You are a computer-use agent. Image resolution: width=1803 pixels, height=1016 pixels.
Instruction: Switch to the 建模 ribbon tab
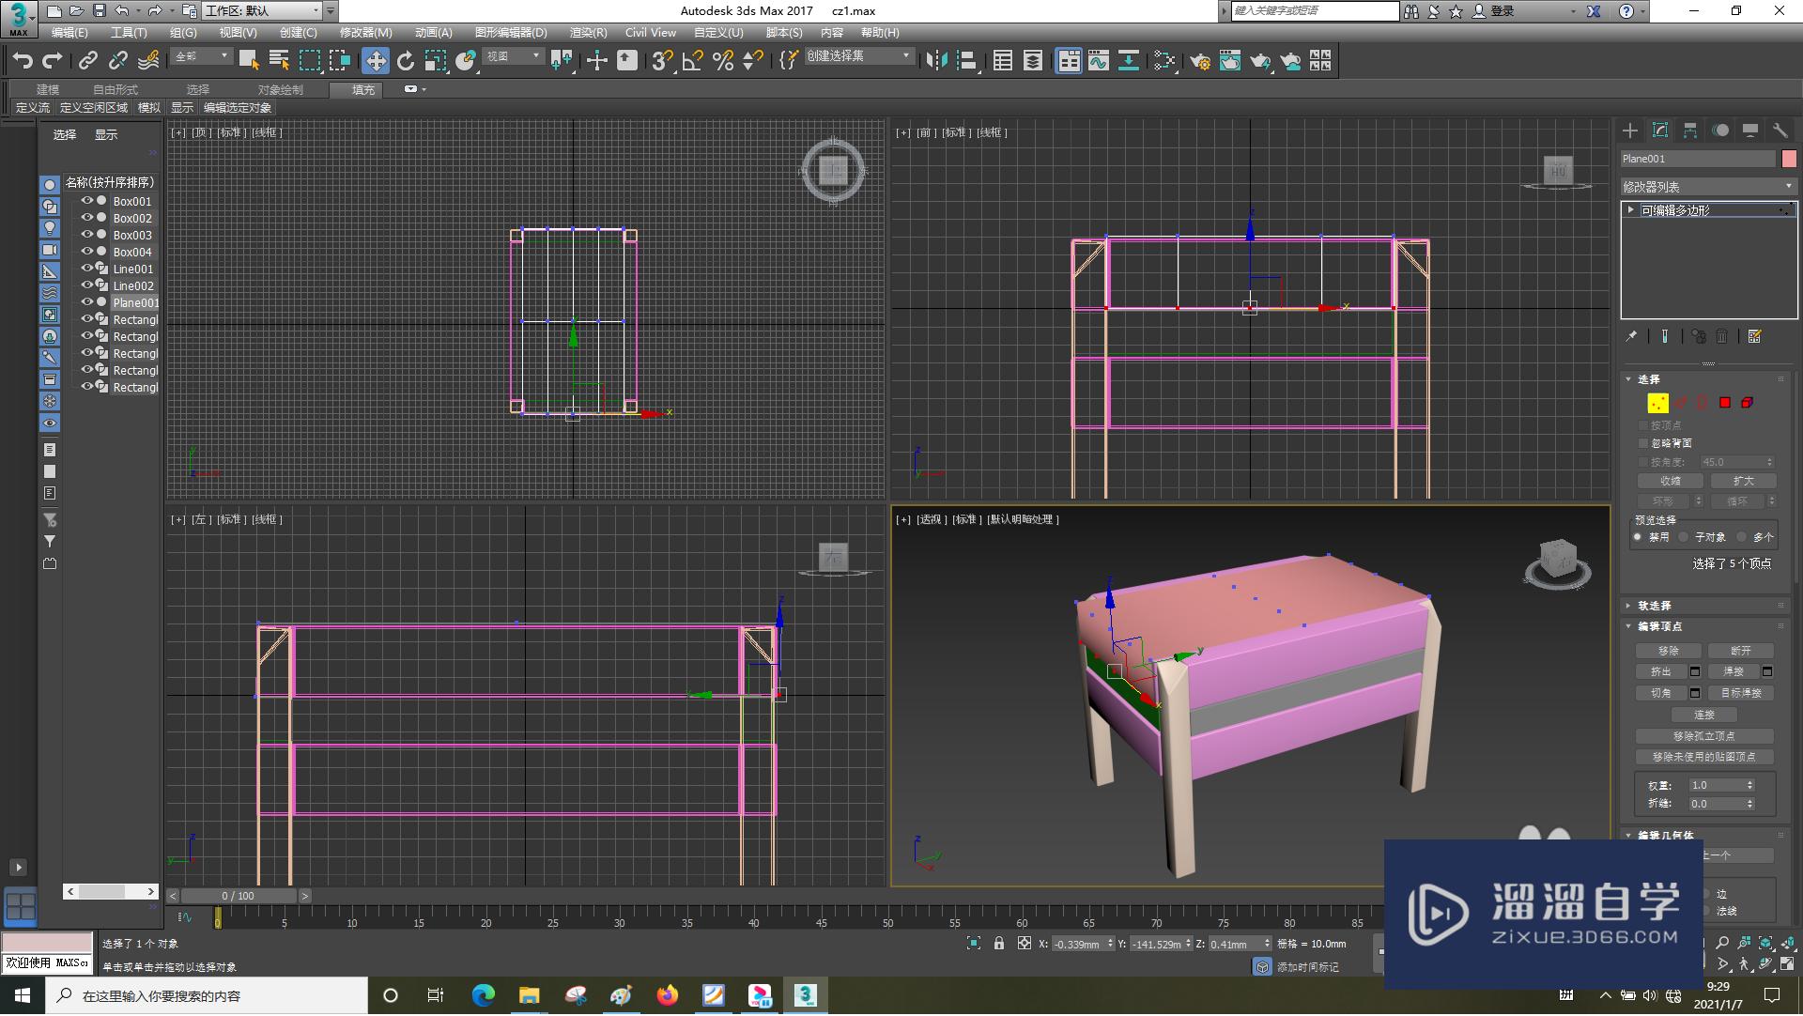[x=48, y=90]
